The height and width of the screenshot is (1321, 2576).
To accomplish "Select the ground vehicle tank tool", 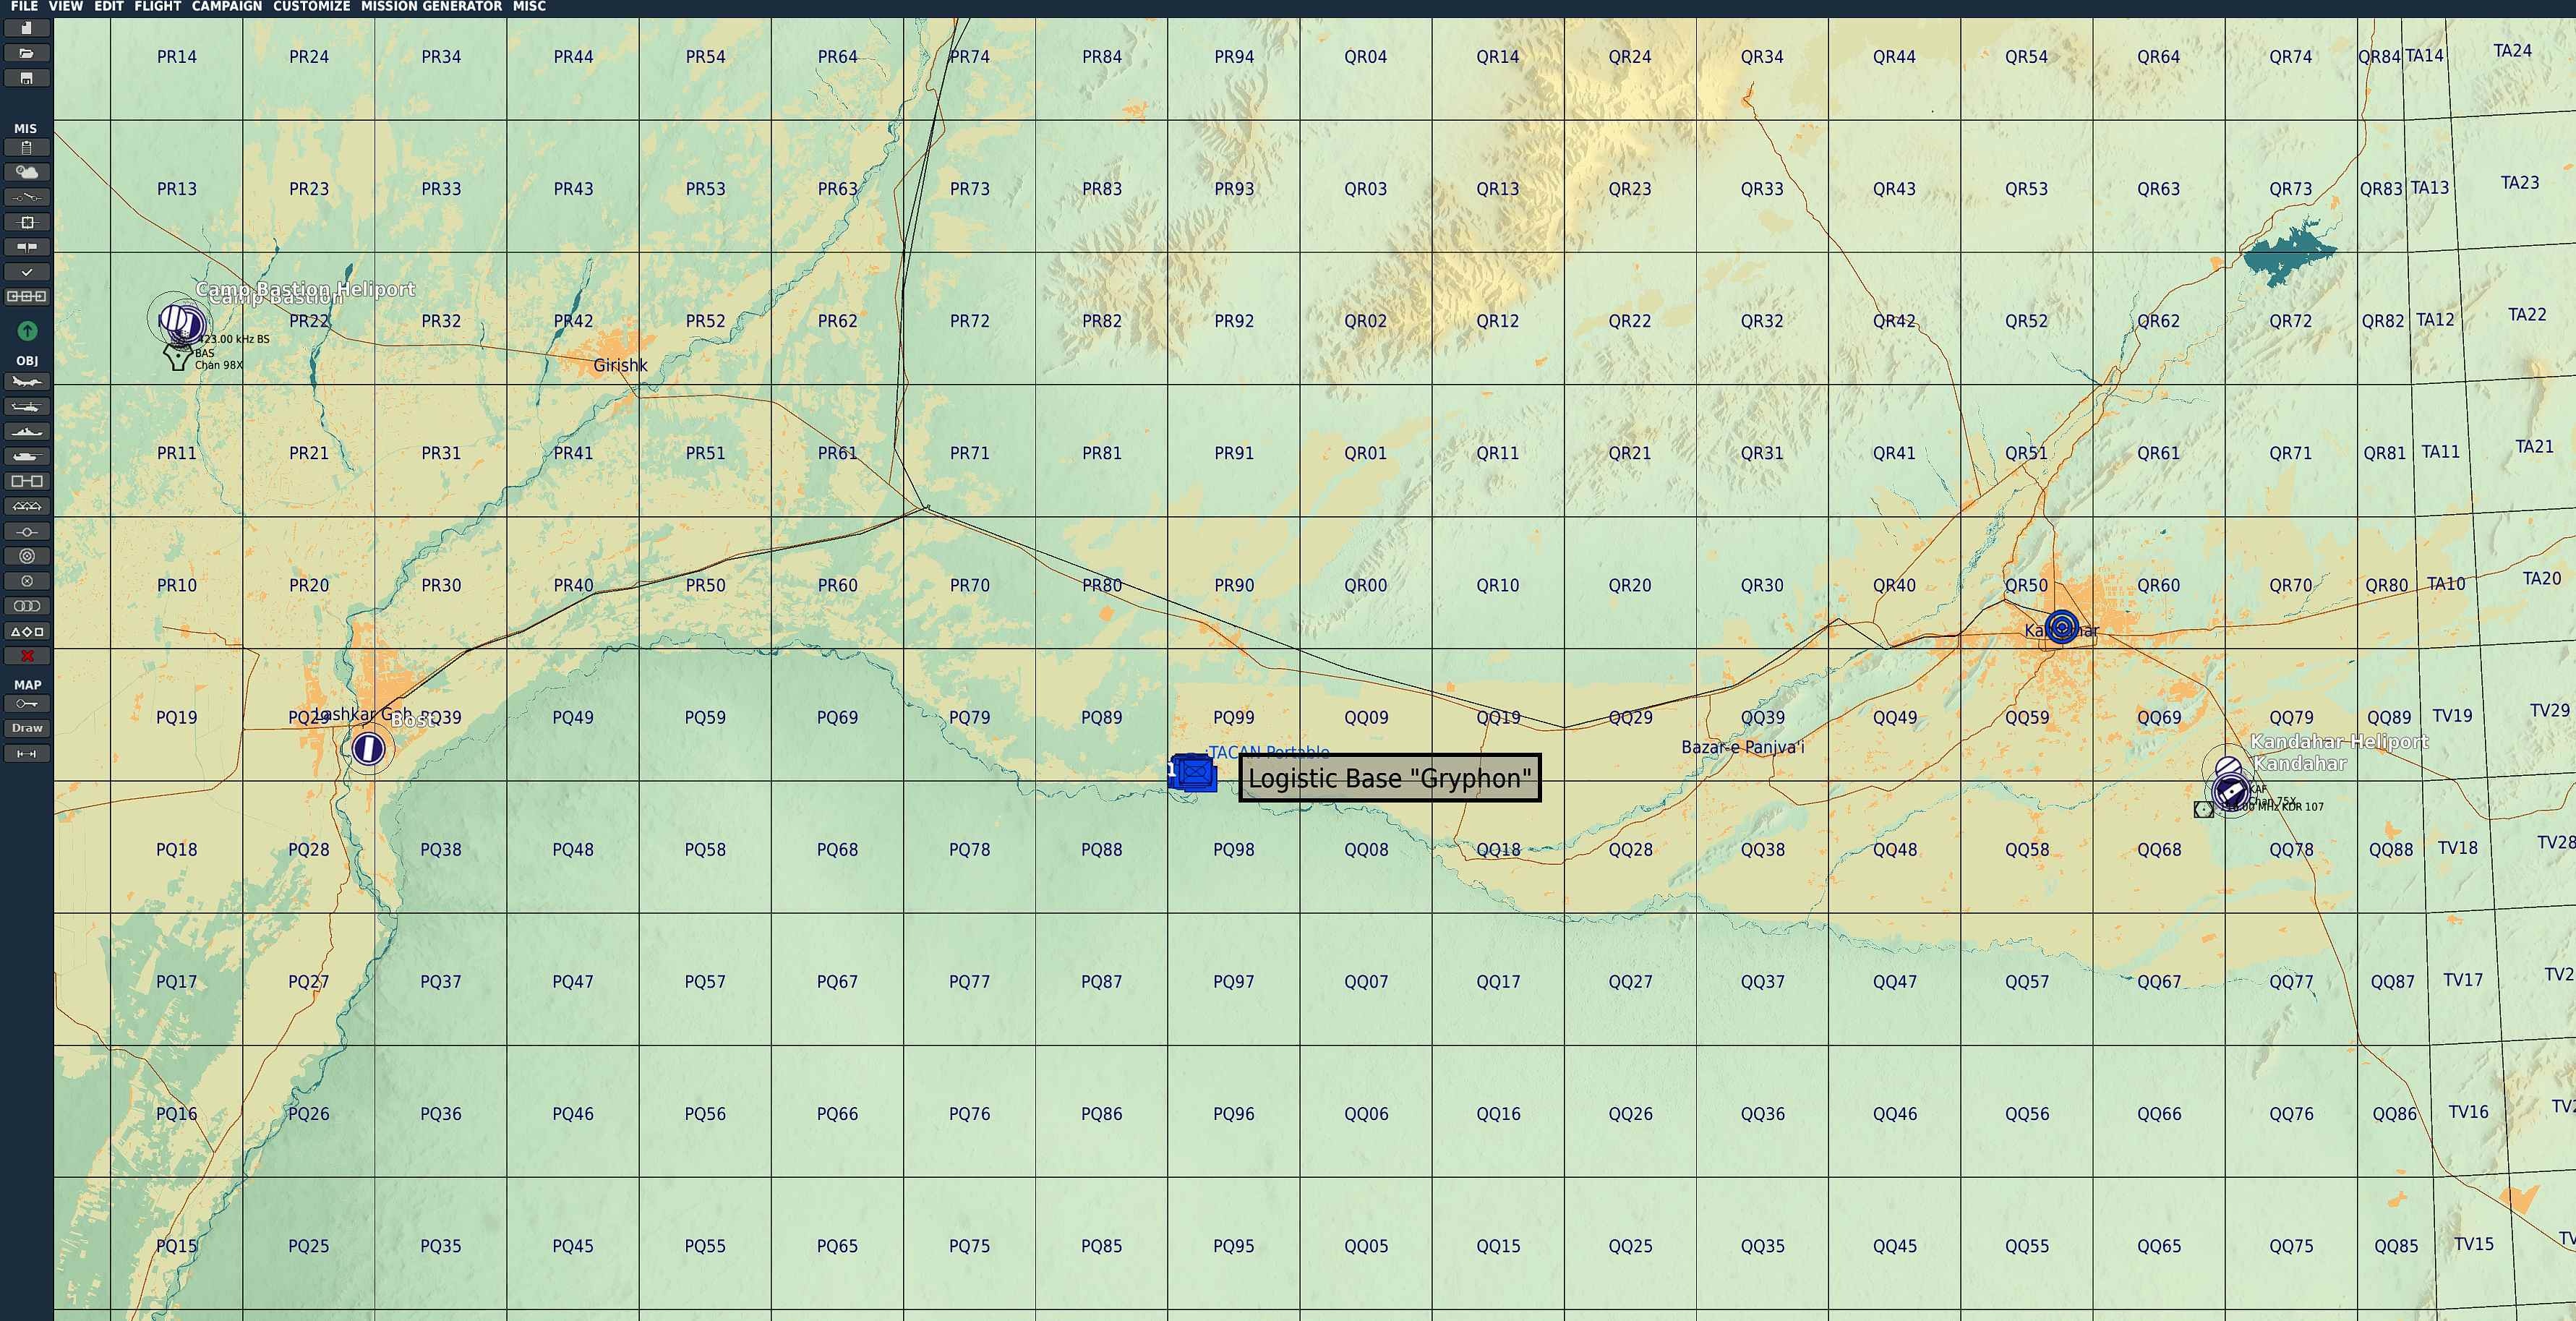I will pos(27,457).
